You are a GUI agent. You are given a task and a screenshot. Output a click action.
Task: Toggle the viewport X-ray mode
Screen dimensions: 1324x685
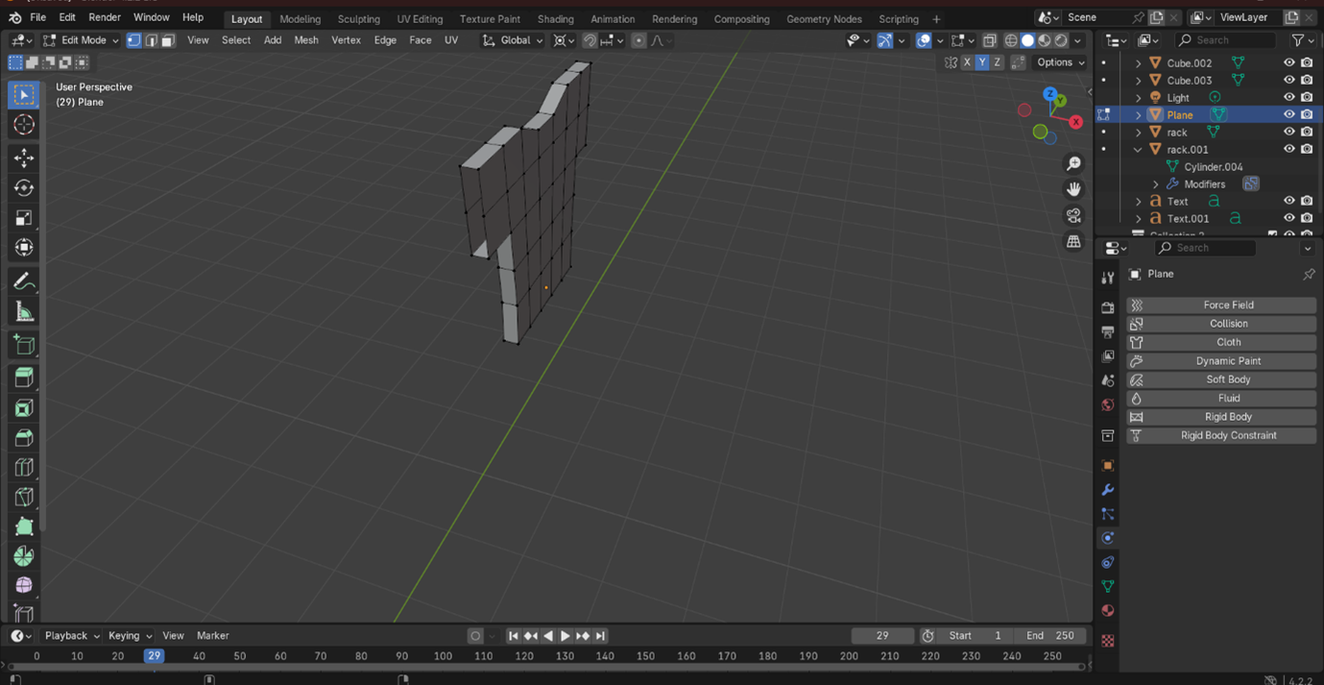990,40
